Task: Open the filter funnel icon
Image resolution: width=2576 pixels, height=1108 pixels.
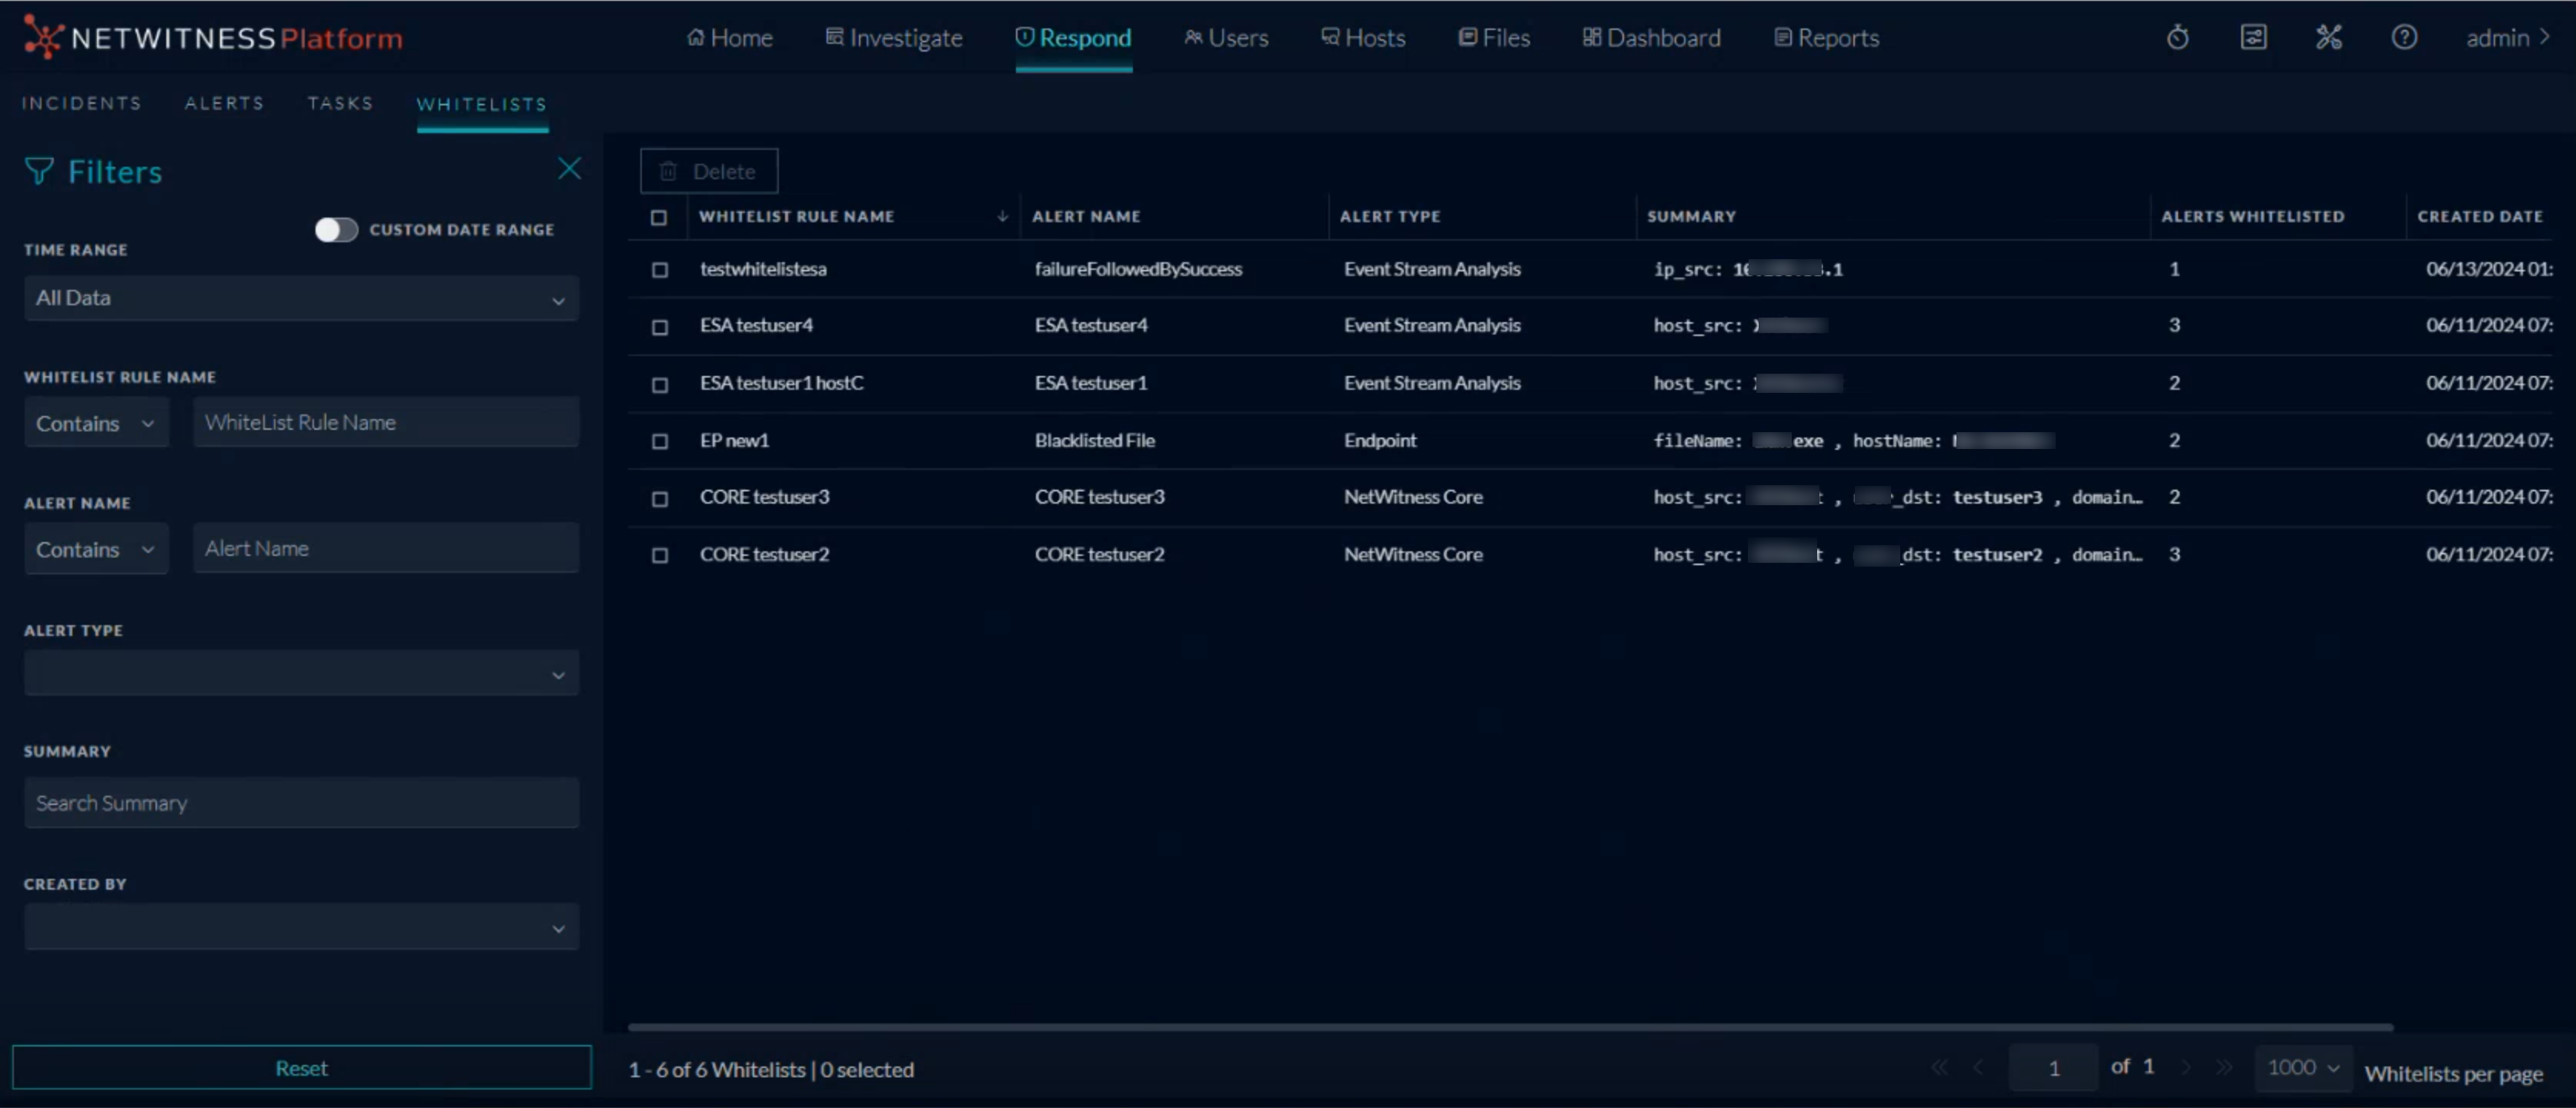Action: (39, 170)
